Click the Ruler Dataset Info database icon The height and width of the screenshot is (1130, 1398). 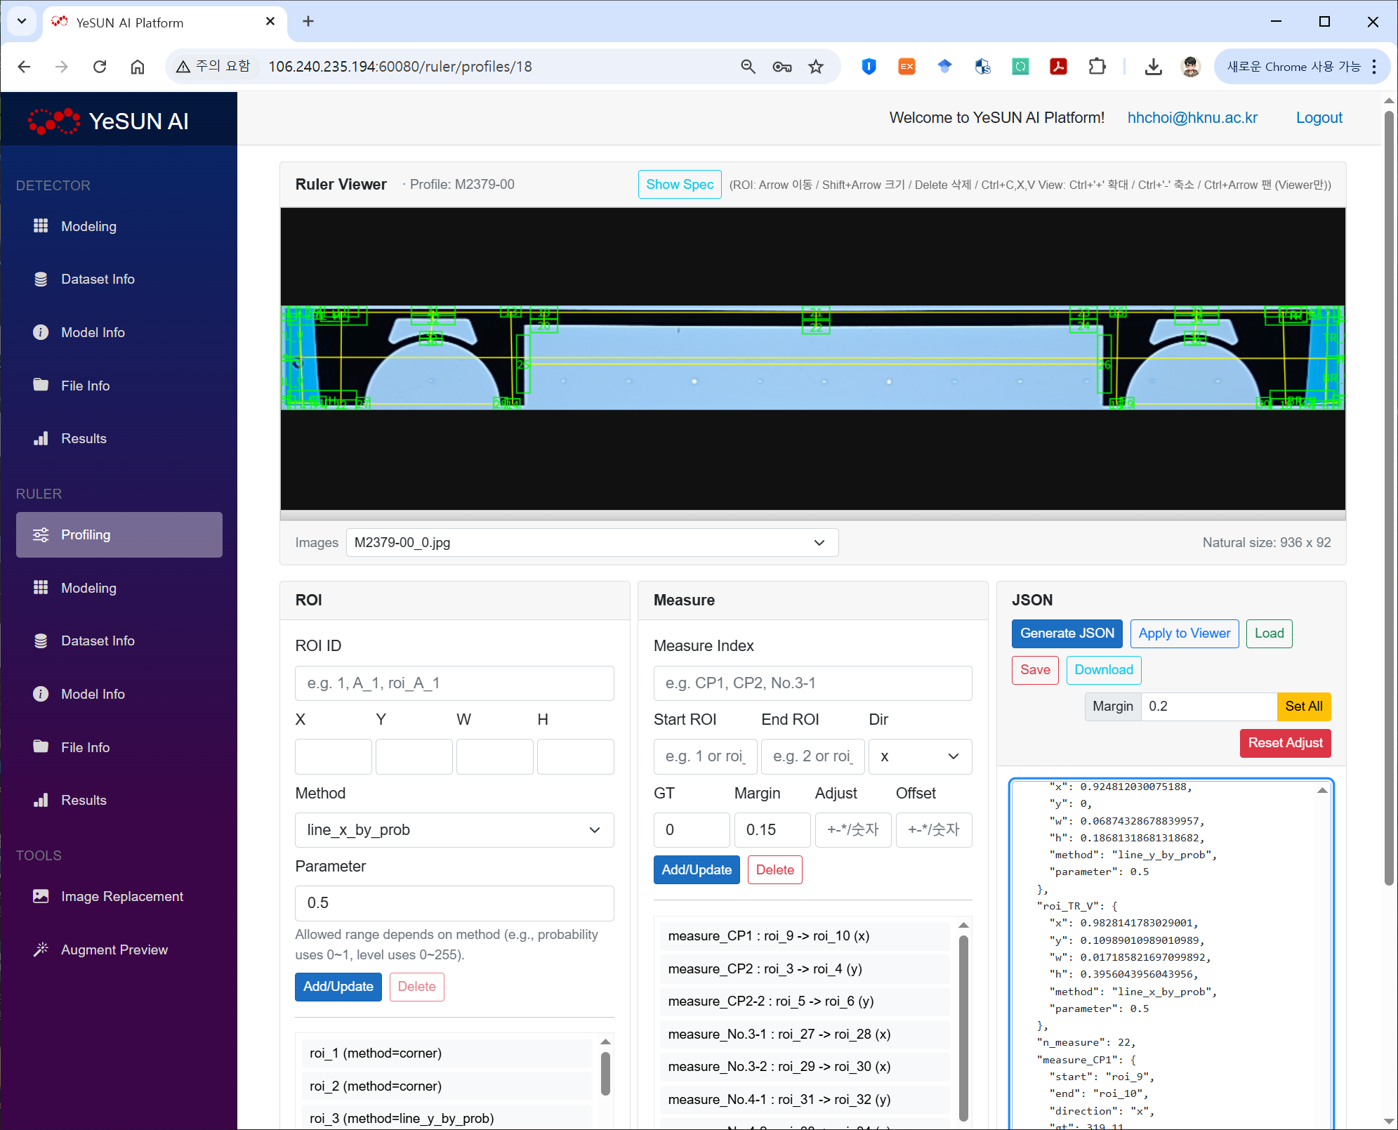[x=41, y=640]
